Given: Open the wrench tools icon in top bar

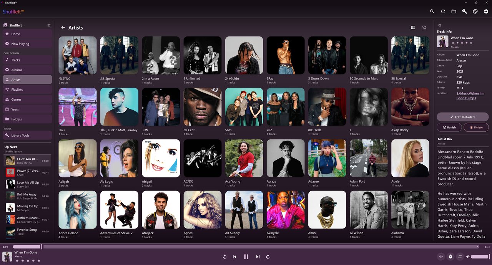Looking at the screenshot, I should pos(464,12).
